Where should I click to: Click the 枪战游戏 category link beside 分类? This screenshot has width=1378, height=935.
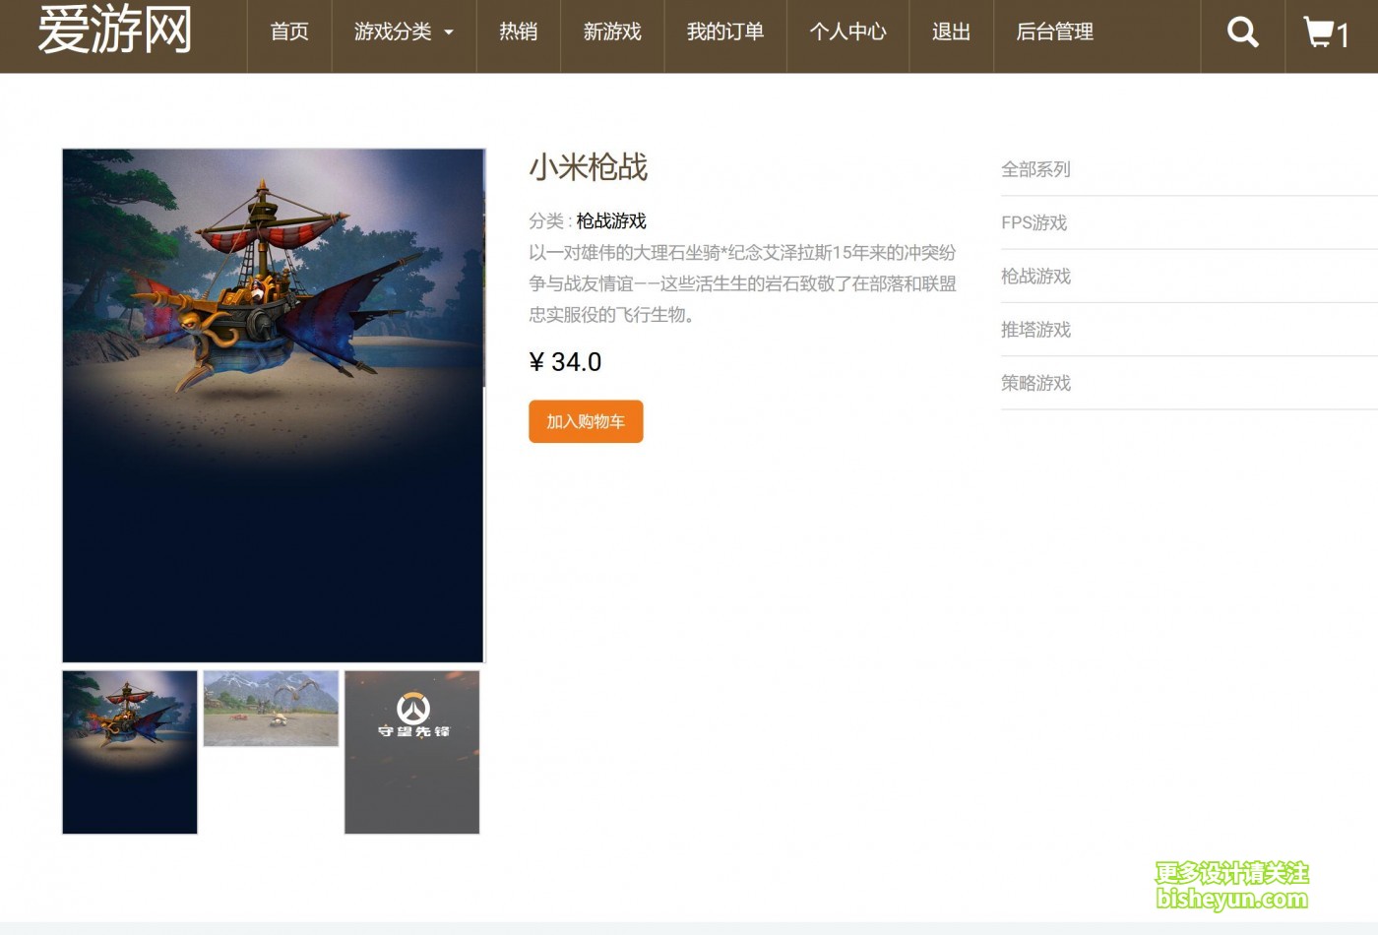pos(611,220)
